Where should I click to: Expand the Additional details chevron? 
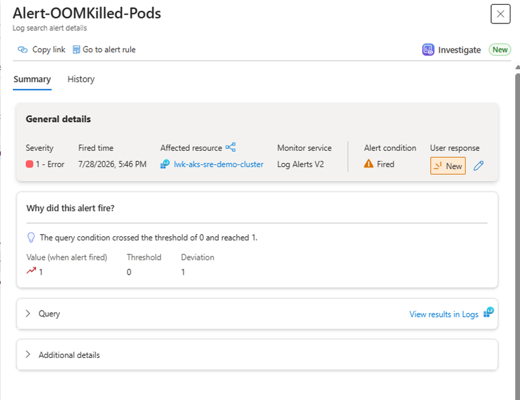(28, 355)
